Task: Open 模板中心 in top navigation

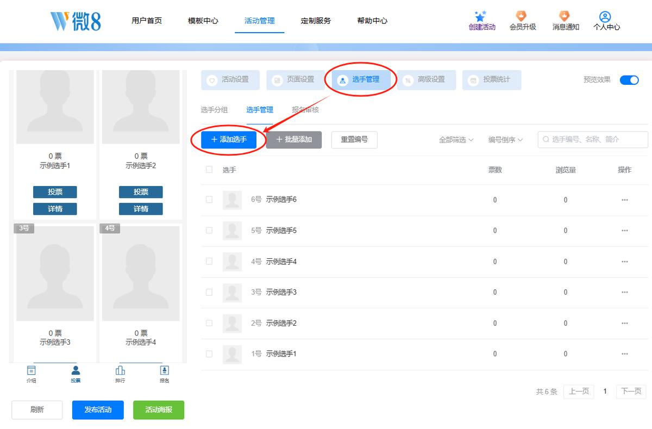Action: [x=203, y=21]
